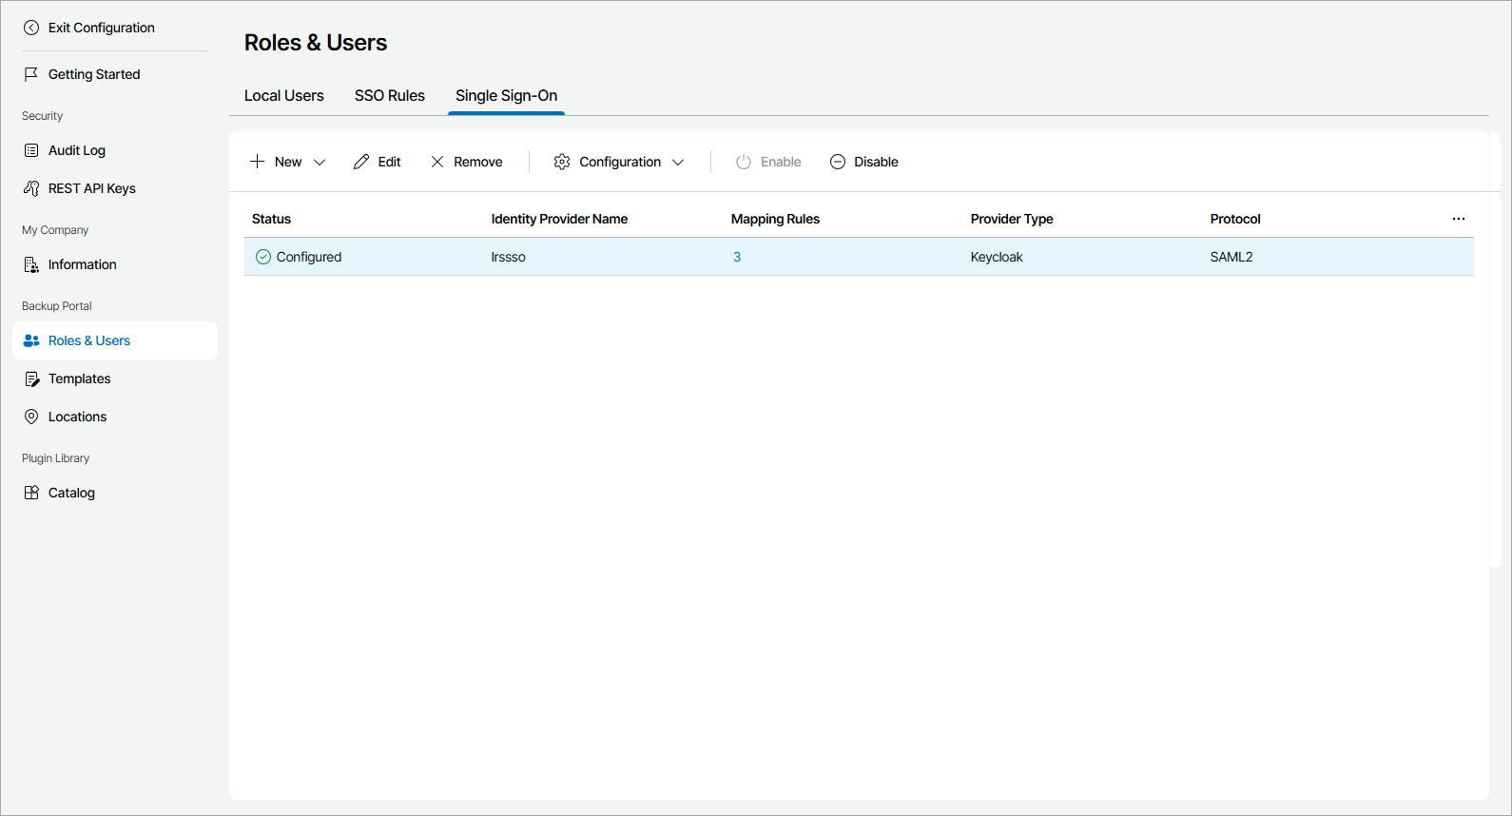Open the Getting Started flag icon
The image size is (1512, 816).
(31, 74)
